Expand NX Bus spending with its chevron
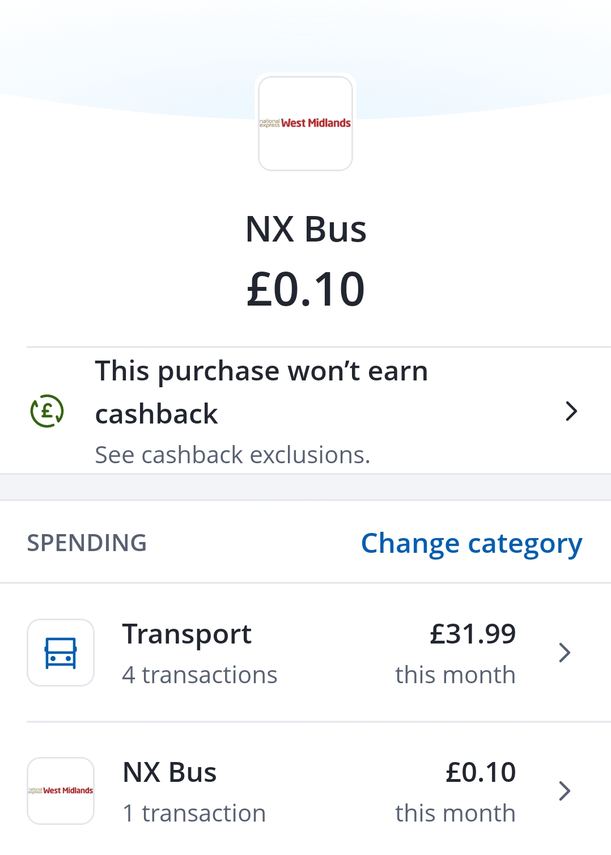611x855 pixels. [x=564, y=790]
